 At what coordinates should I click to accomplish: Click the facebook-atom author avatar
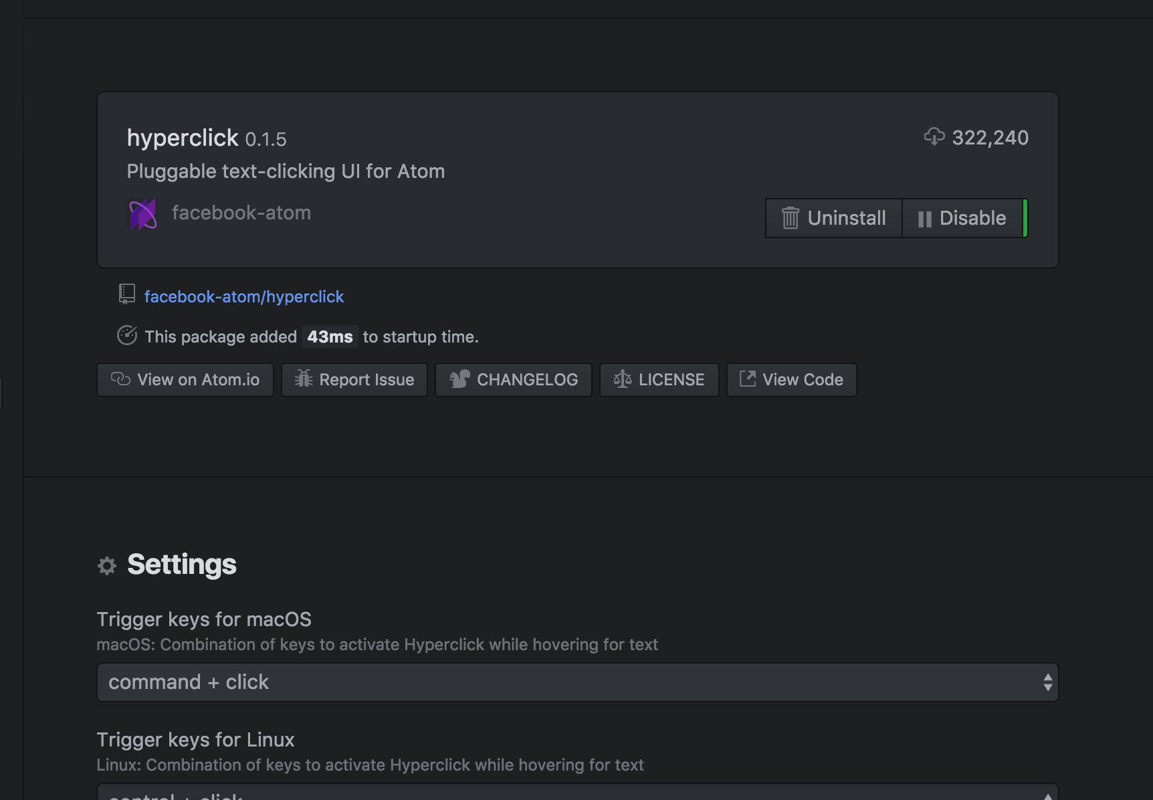[143, 214]
